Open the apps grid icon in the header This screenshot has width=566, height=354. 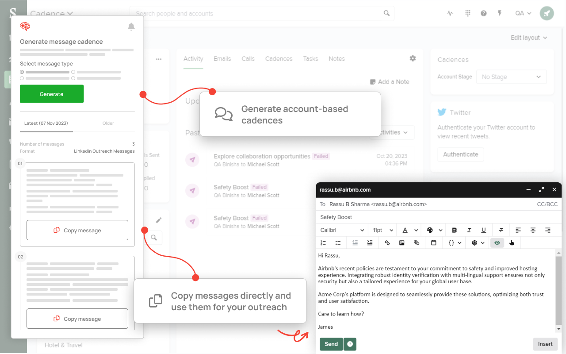tap(468, 13)
